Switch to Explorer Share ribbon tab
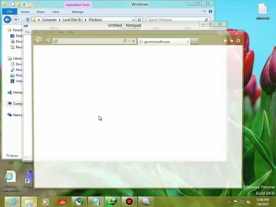 click(x=40, y=12)
